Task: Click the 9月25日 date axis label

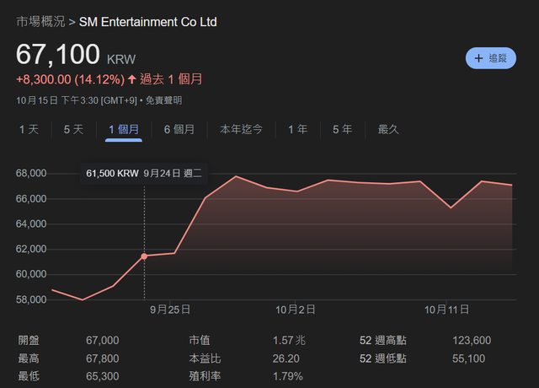Action: (x=170, y=310)
